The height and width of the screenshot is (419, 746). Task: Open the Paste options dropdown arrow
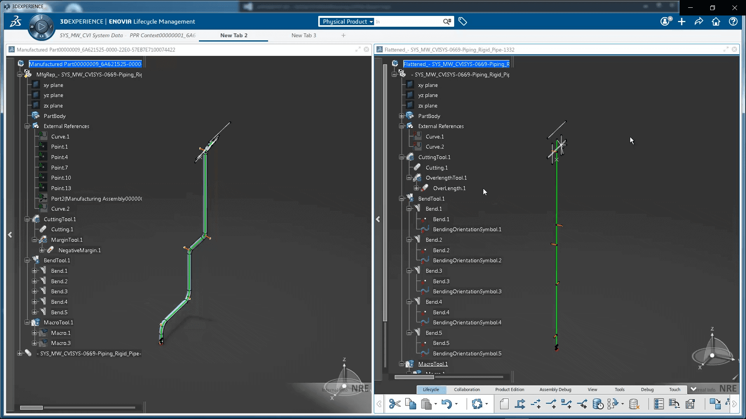click(436, 404)
